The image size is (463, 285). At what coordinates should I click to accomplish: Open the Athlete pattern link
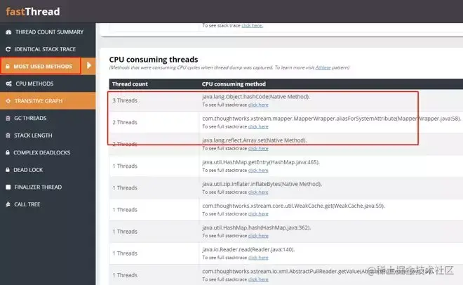(323, 67)
